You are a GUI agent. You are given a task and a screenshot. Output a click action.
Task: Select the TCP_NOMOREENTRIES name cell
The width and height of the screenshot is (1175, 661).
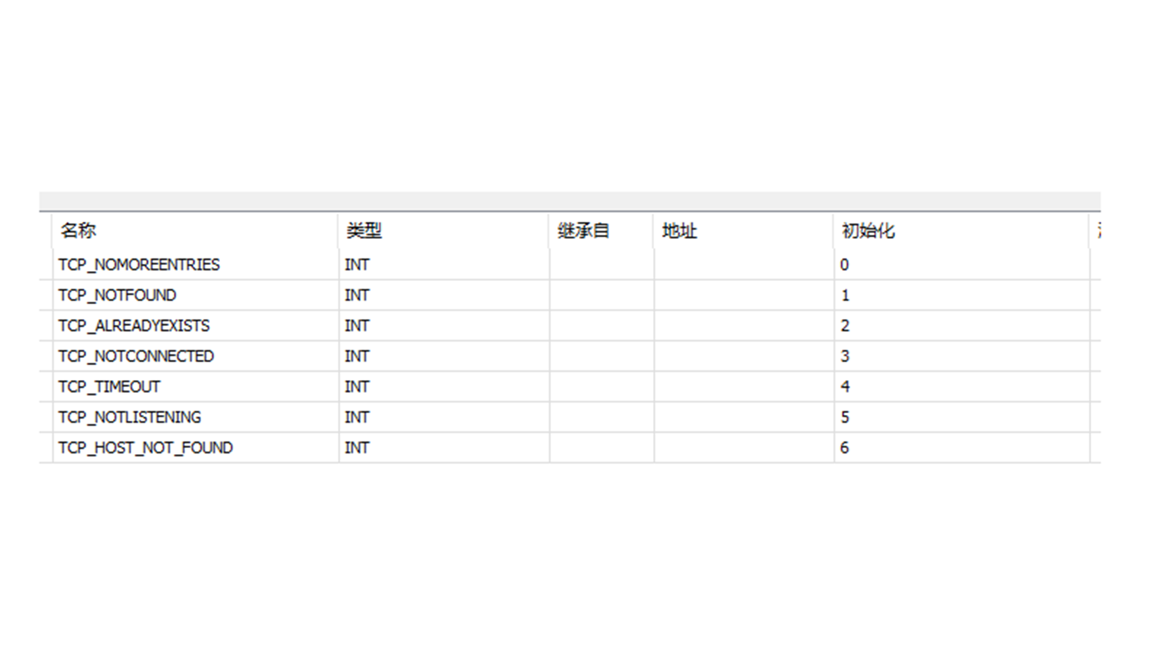tap(139, 264)
